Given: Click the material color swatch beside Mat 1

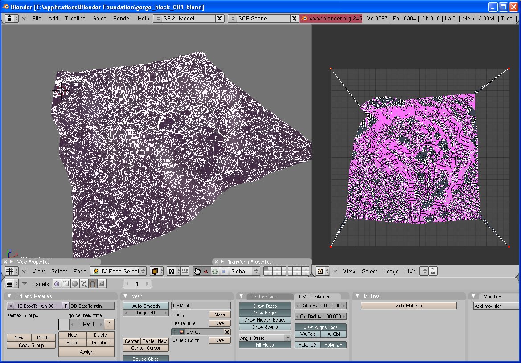Looking at the screenshot, I should [x=64, y=325].
